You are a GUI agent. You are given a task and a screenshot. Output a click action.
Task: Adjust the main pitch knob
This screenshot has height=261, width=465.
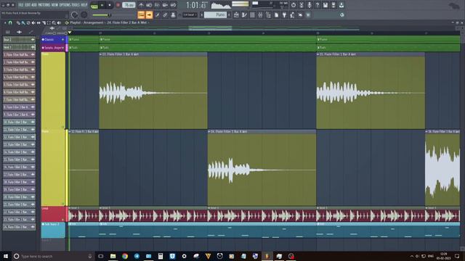84,14
